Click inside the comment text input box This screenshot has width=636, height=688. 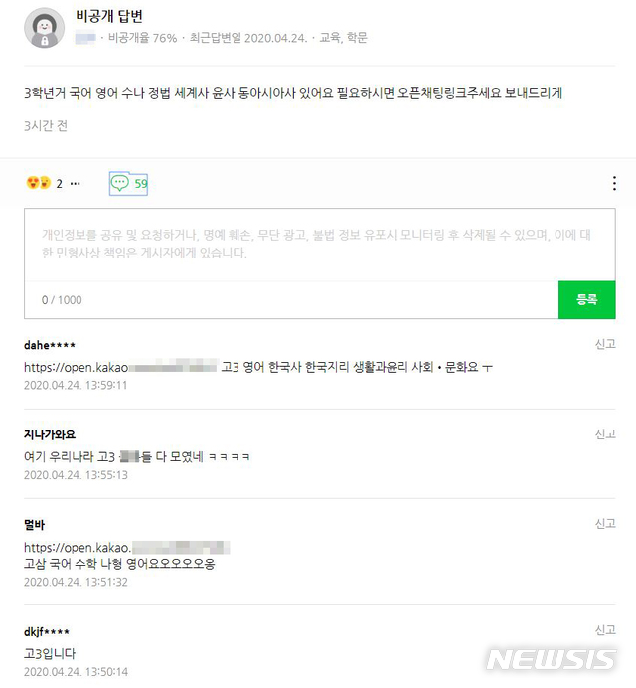pos(320,245)
